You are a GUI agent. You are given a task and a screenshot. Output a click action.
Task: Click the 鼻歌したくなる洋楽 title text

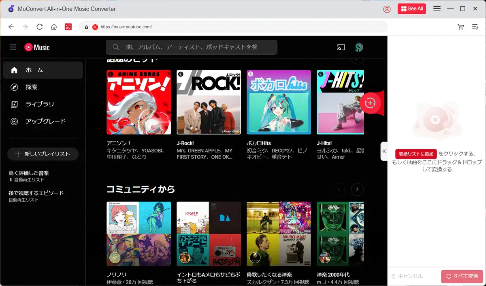click(269, 275)
